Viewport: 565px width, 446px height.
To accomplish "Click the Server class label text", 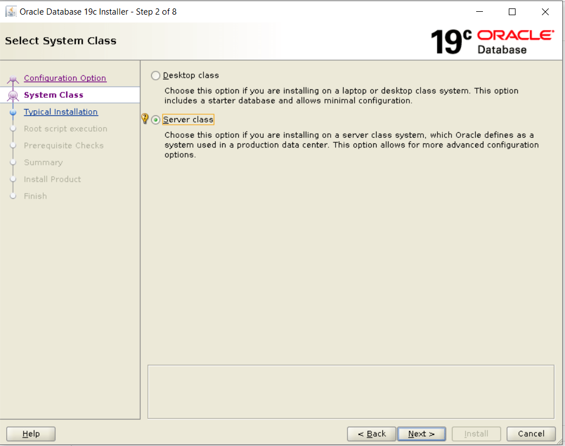I will pos(188,120).
